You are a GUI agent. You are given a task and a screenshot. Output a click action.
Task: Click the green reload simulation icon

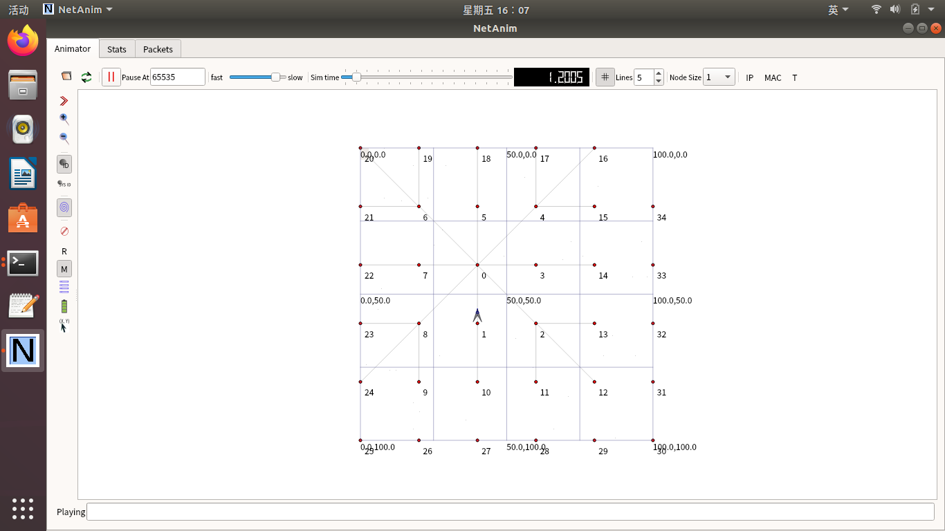(x=86, y=77)
